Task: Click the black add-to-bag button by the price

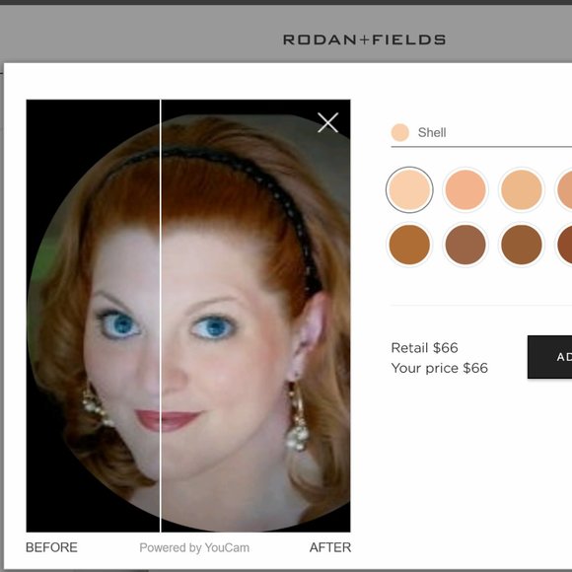Action: [549, 357]
